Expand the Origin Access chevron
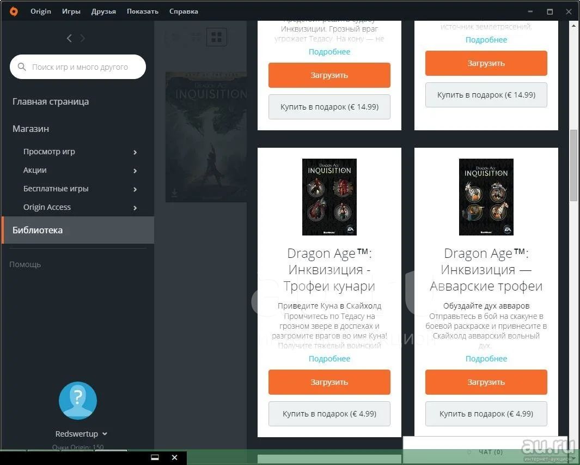580x465 pixels. click(135, 208)
